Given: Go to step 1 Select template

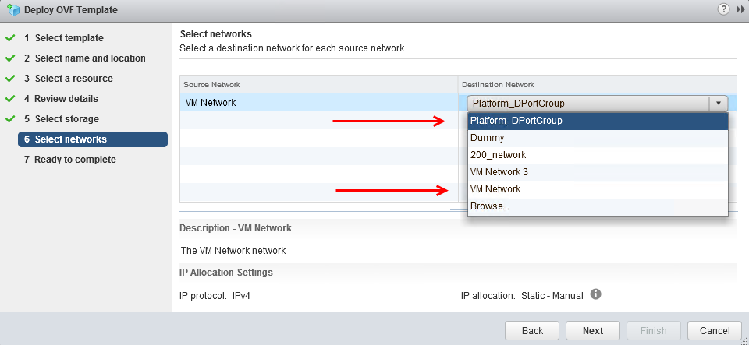Looking at the screenshot, I should (x=63, y=38).
